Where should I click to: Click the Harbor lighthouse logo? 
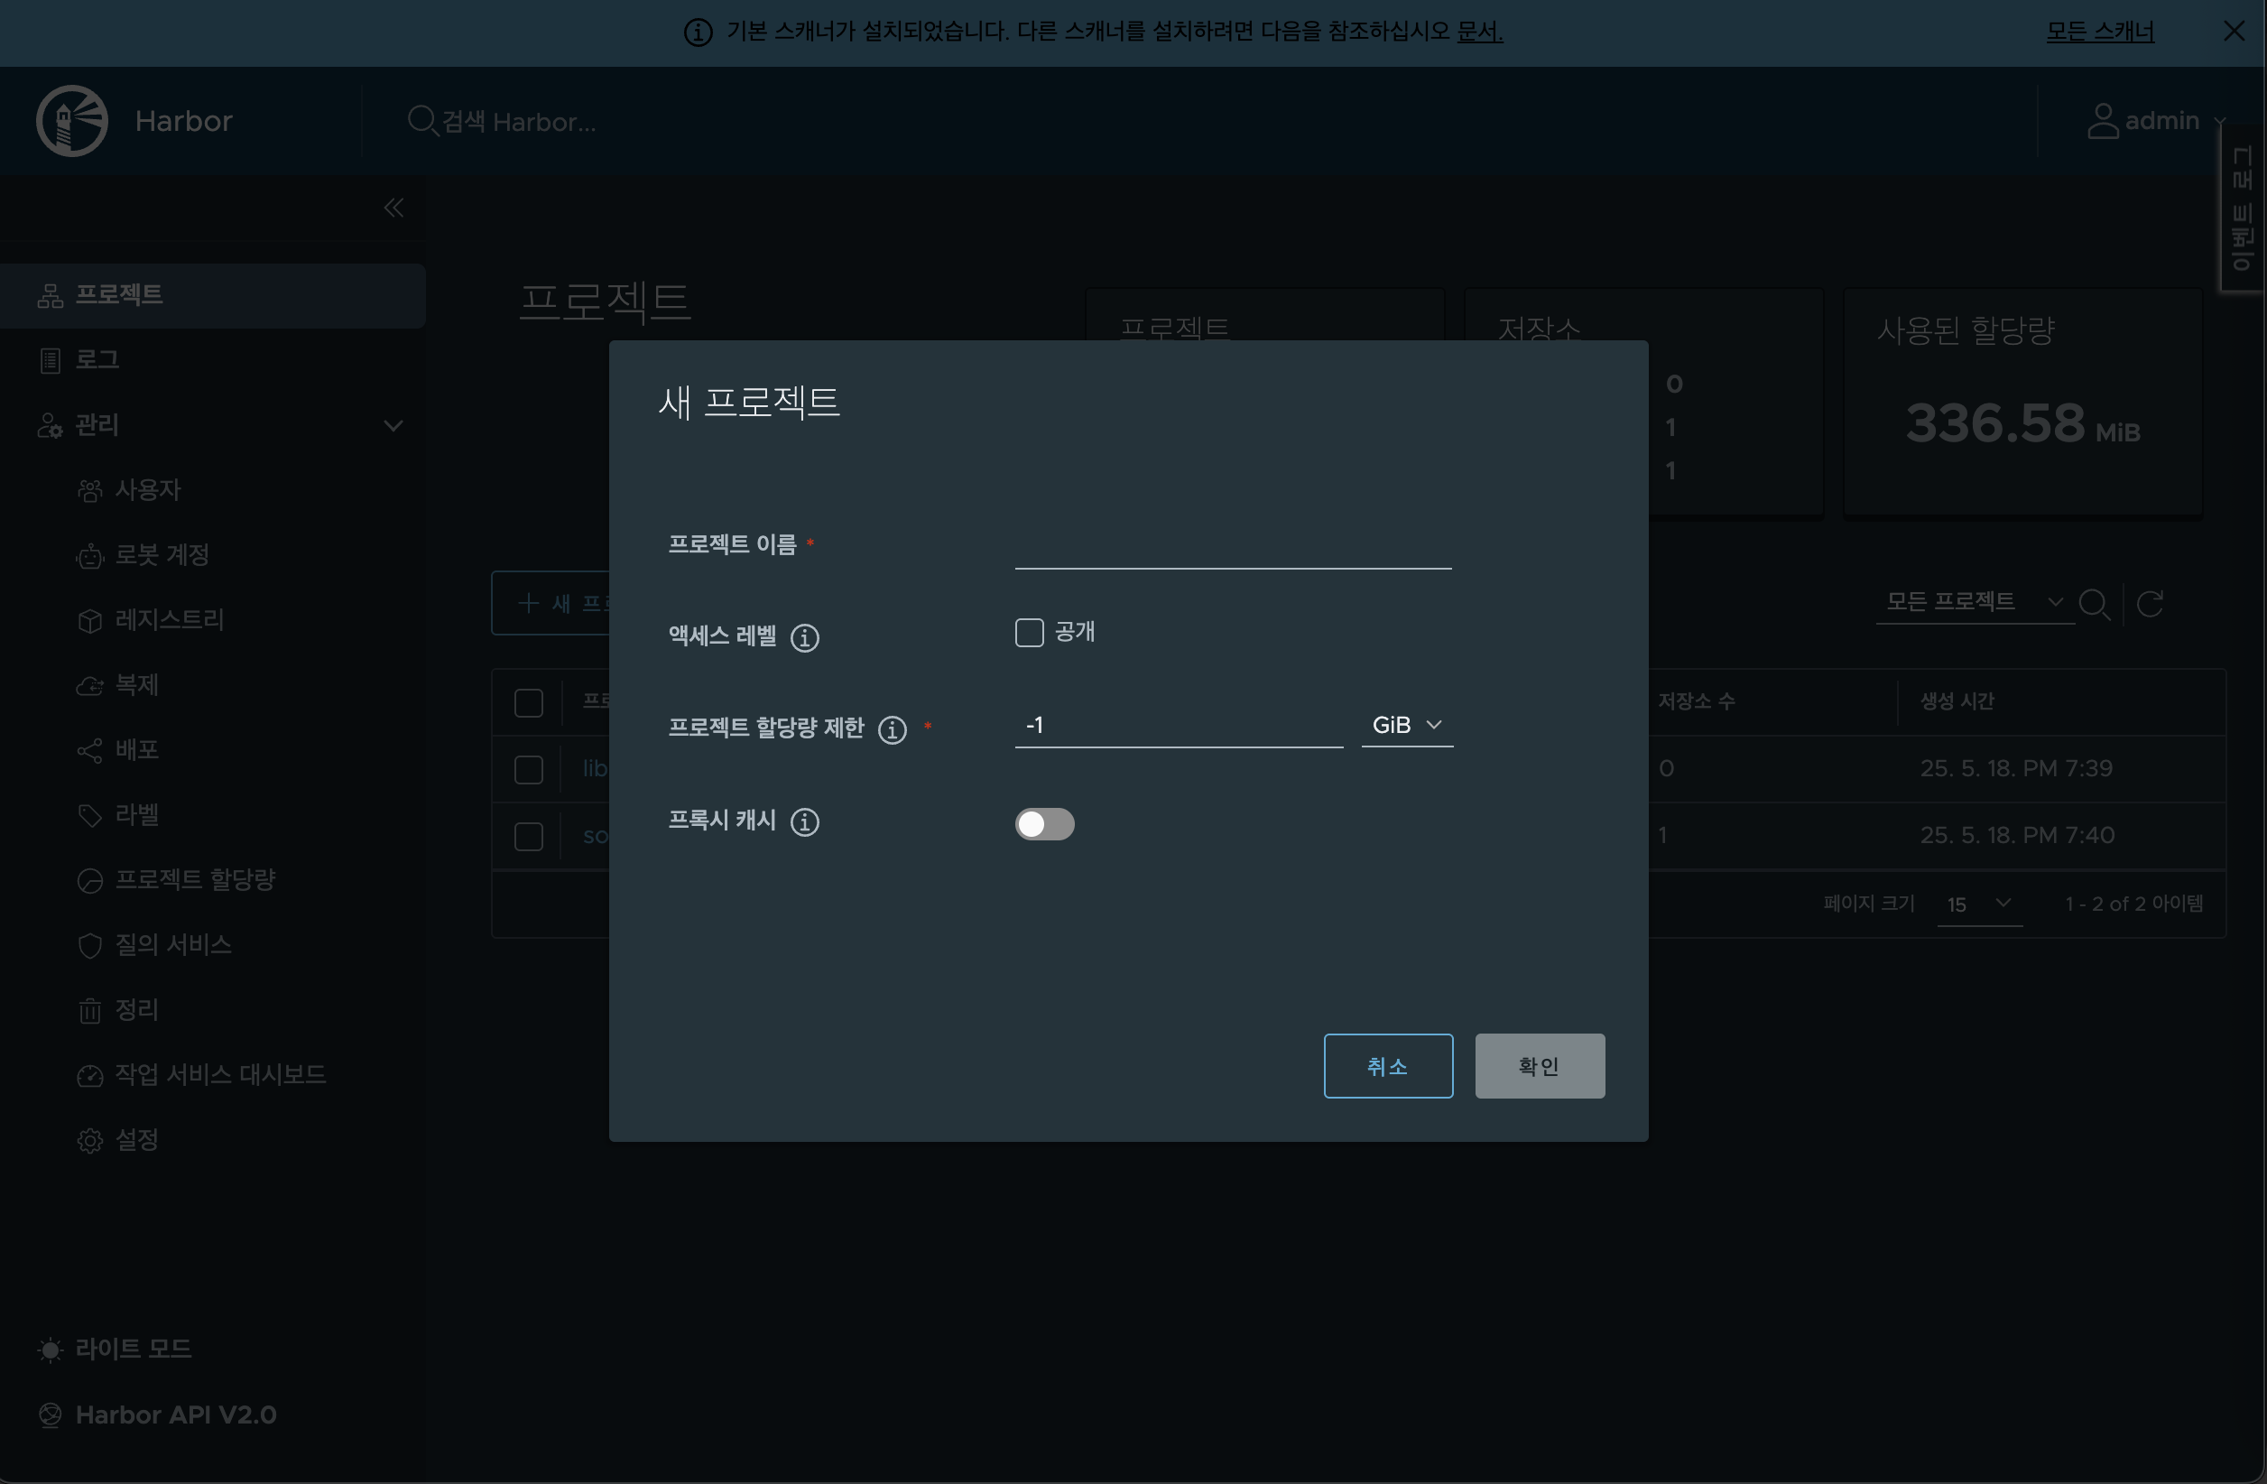coord(71,121)
